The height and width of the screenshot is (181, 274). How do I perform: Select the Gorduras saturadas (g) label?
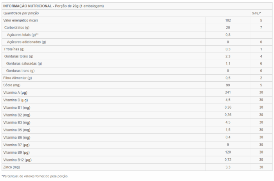(x=24, y=64)
